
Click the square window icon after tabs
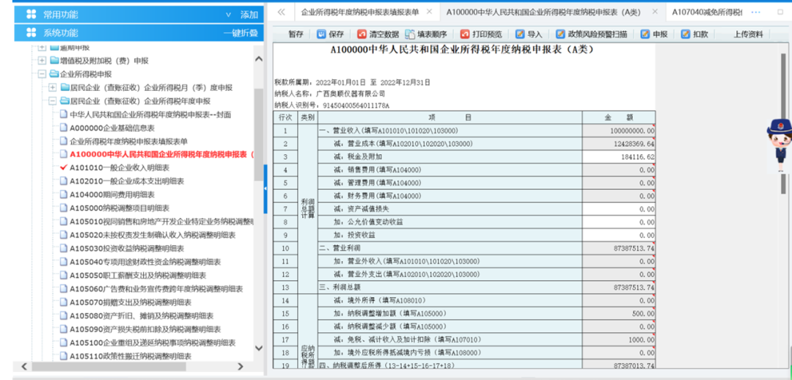(x=780, y=12)
